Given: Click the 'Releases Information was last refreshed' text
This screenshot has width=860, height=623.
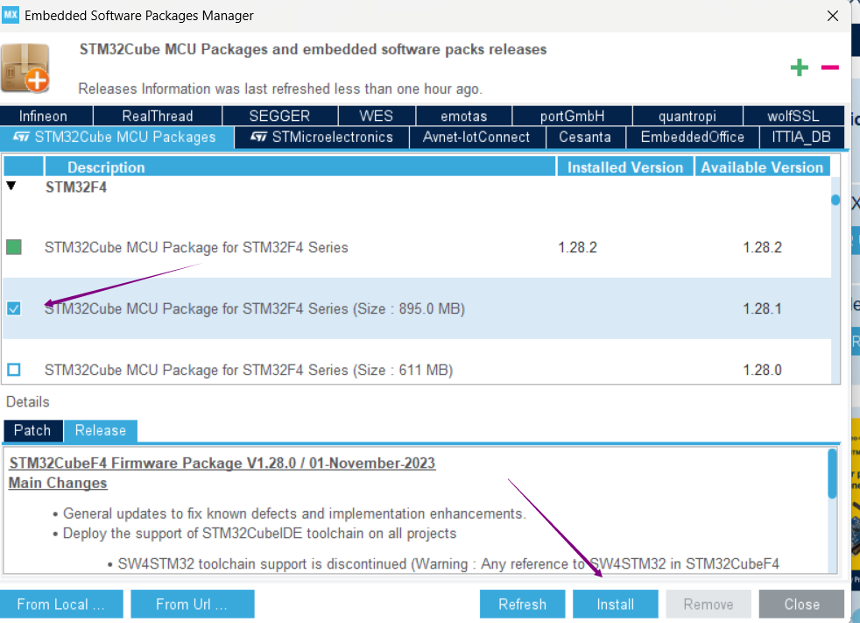Looking at the screenshot, I should [280, 88].
